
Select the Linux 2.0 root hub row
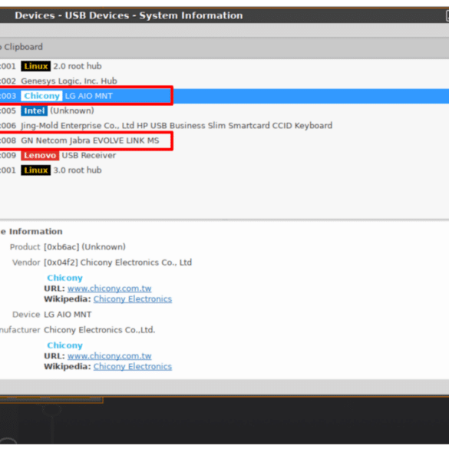pyautogui.click(x=224, y=66)
